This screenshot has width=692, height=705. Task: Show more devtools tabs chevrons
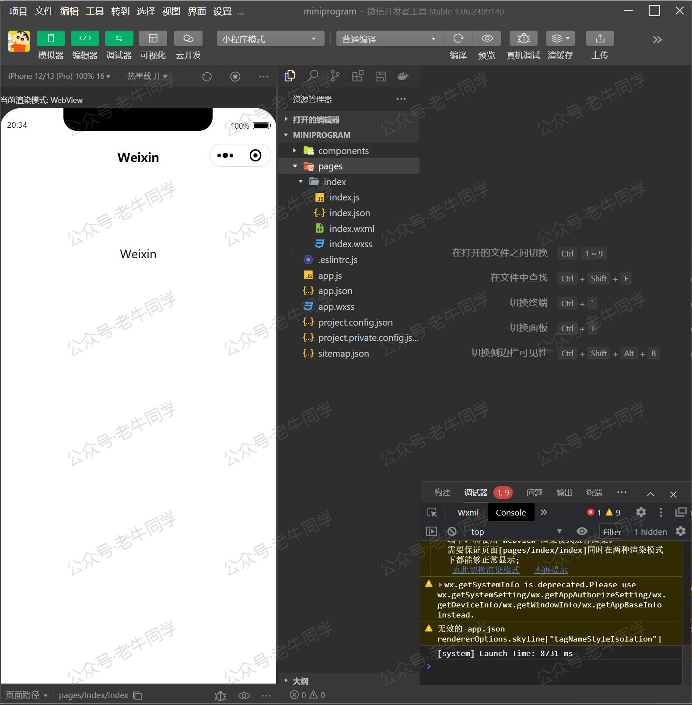tap(544, 512)
